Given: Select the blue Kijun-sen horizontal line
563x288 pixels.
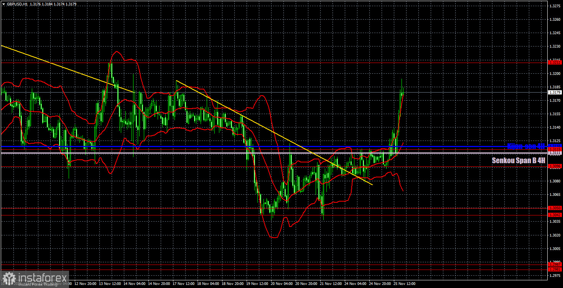Looking at the screenshot, I should pos(230,147).
